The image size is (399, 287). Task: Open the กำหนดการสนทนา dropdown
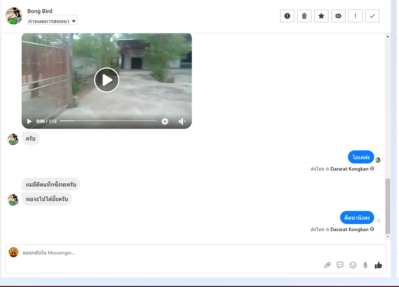(52, 21)
